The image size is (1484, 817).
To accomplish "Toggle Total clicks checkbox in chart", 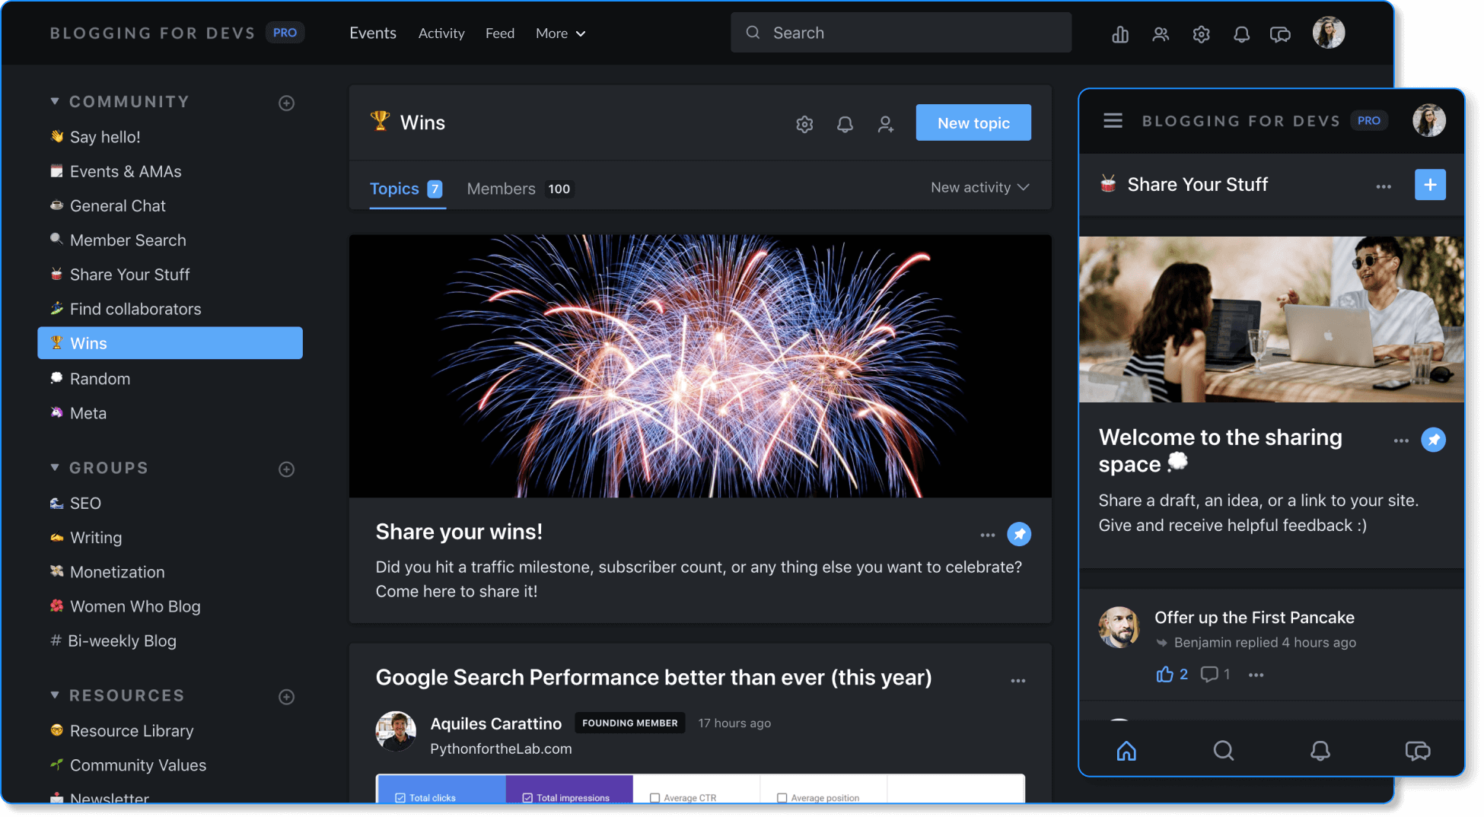I will pos(400,798).
